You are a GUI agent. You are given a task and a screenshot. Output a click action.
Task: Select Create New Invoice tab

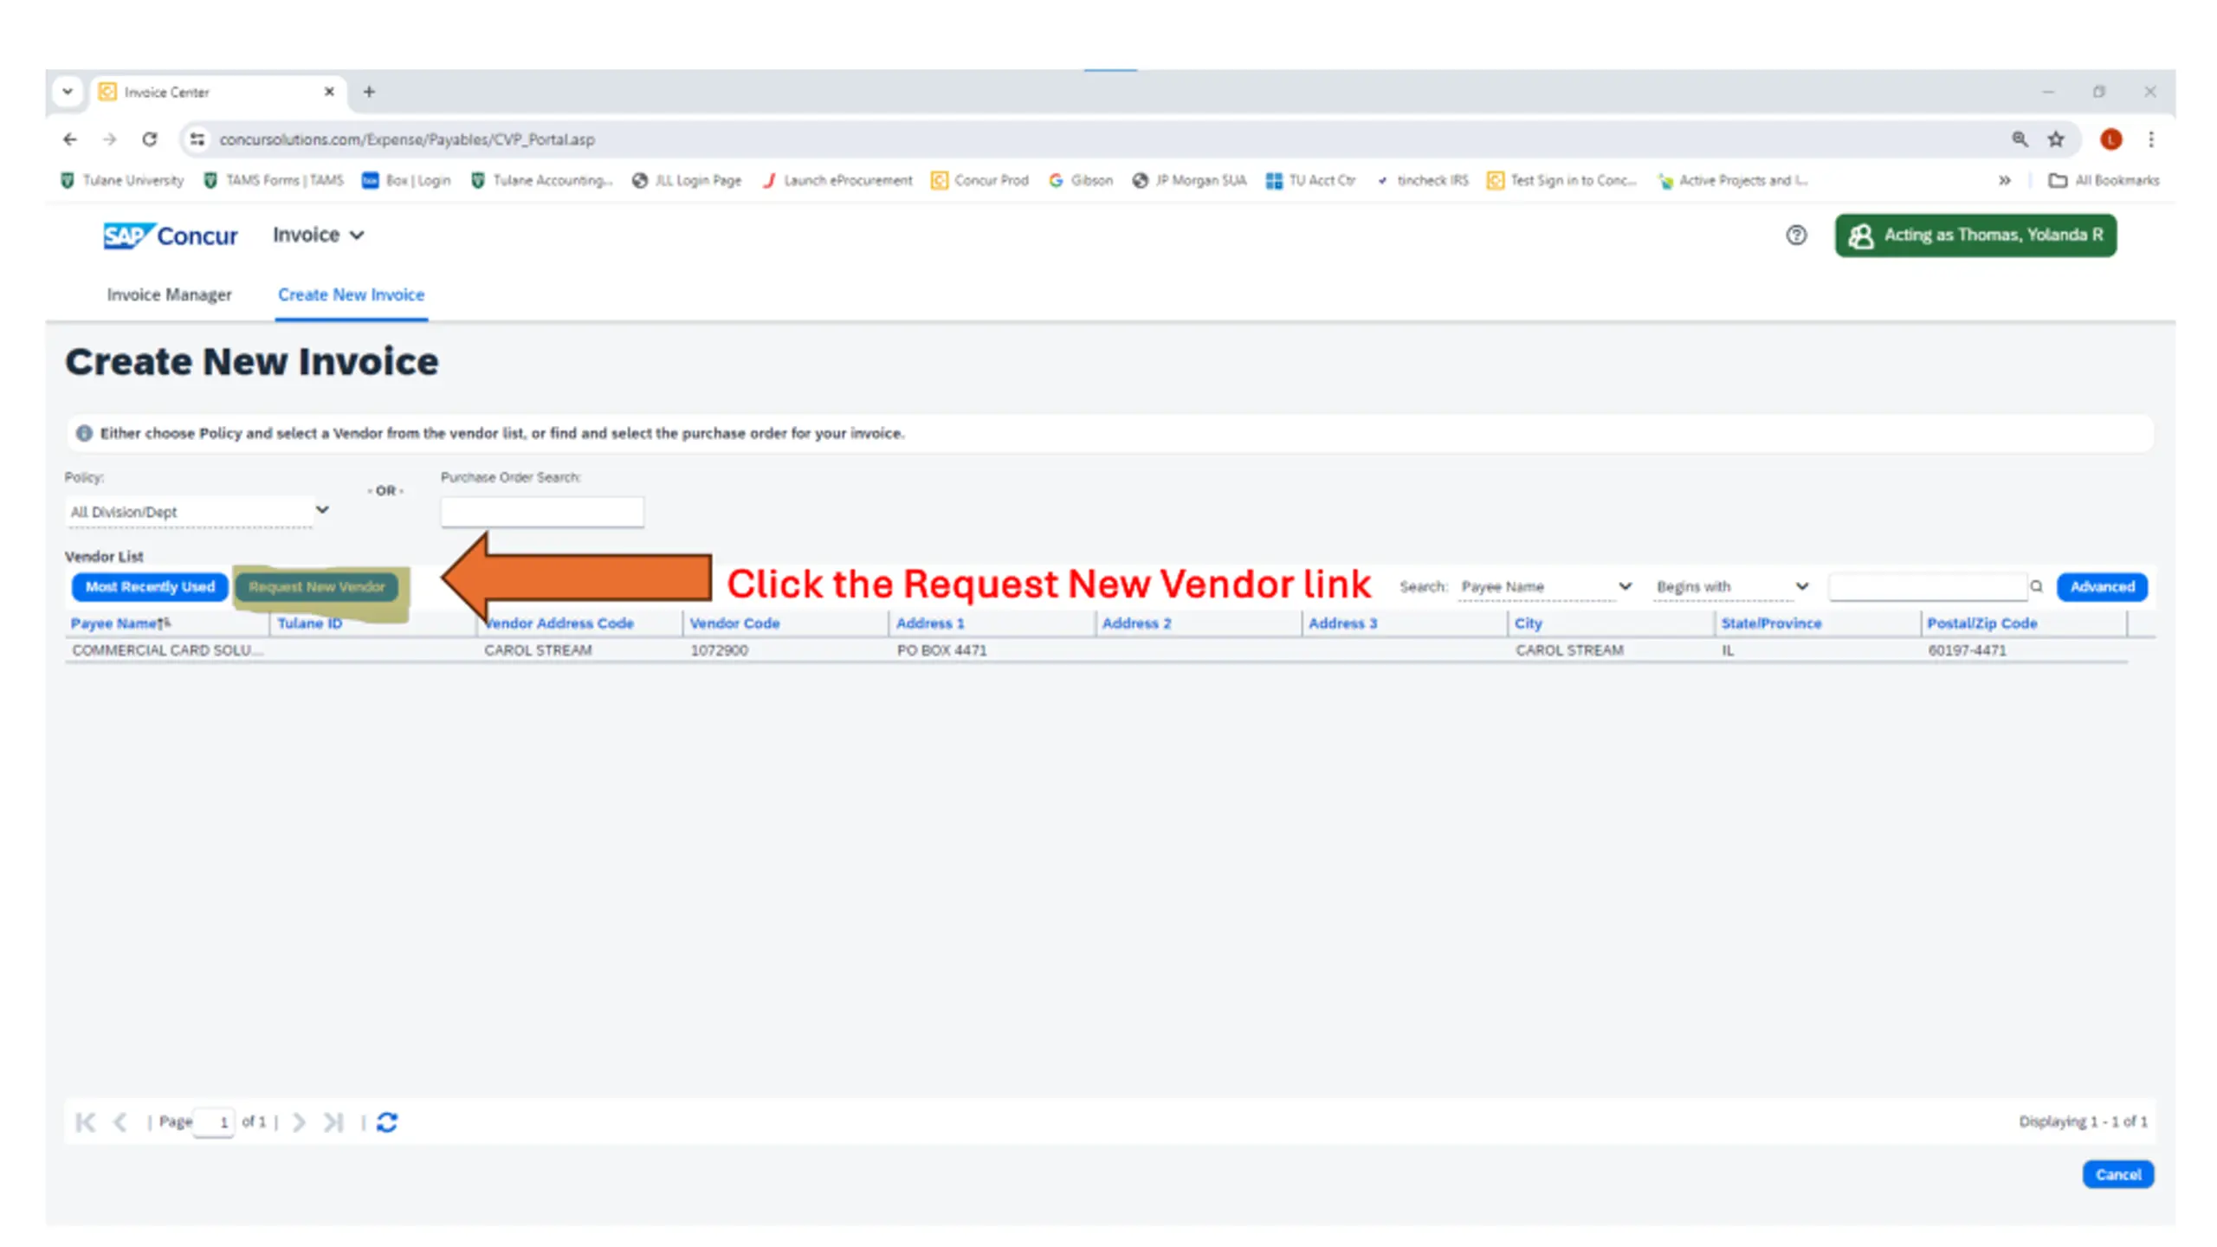[351, 295]
